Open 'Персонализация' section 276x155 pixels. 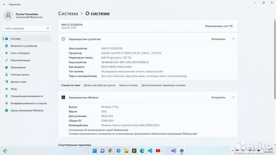27,60
